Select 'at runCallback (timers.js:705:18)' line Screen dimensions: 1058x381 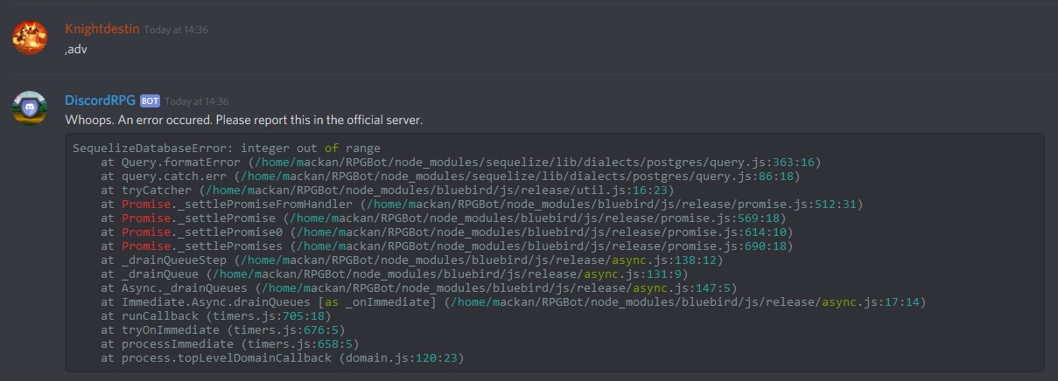point(215,316)
